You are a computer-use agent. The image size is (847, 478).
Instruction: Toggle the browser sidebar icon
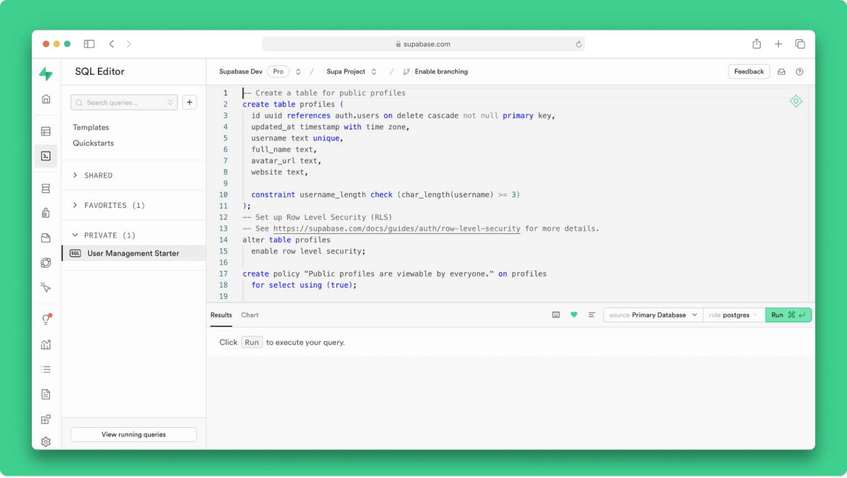[89, 44]
